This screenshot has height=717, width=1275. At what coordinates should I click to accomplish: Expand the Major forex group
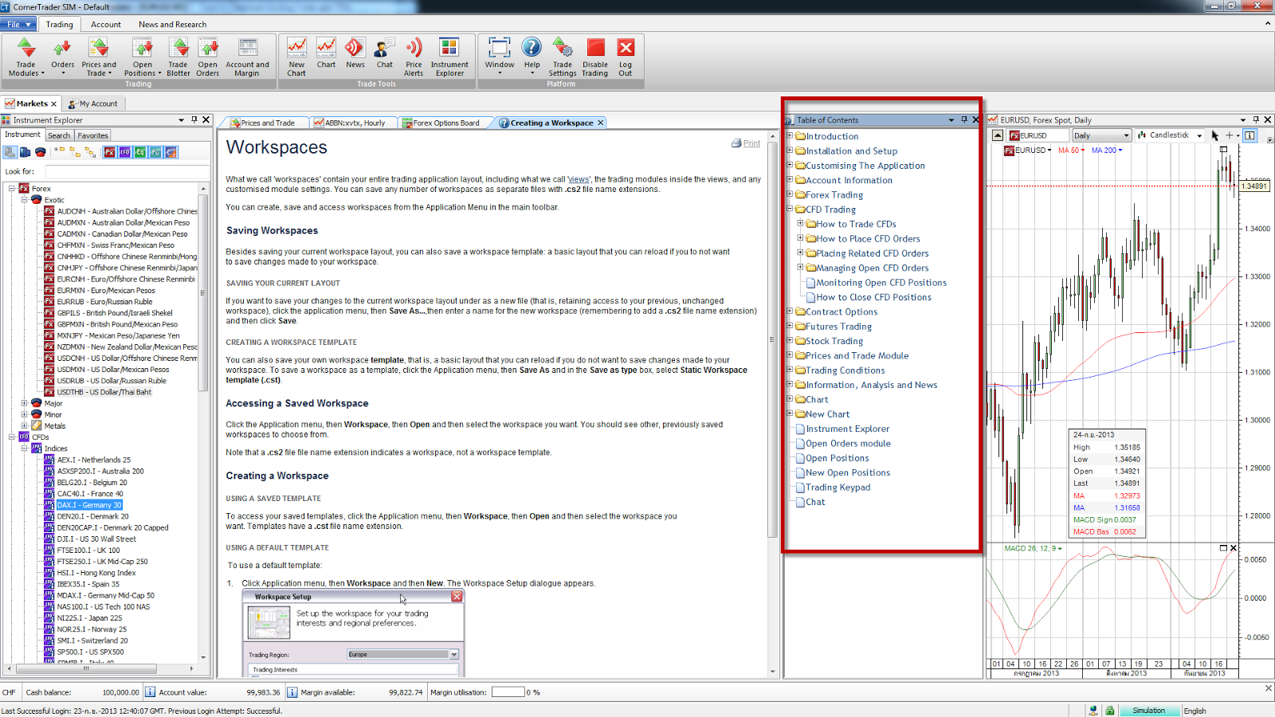24,403
